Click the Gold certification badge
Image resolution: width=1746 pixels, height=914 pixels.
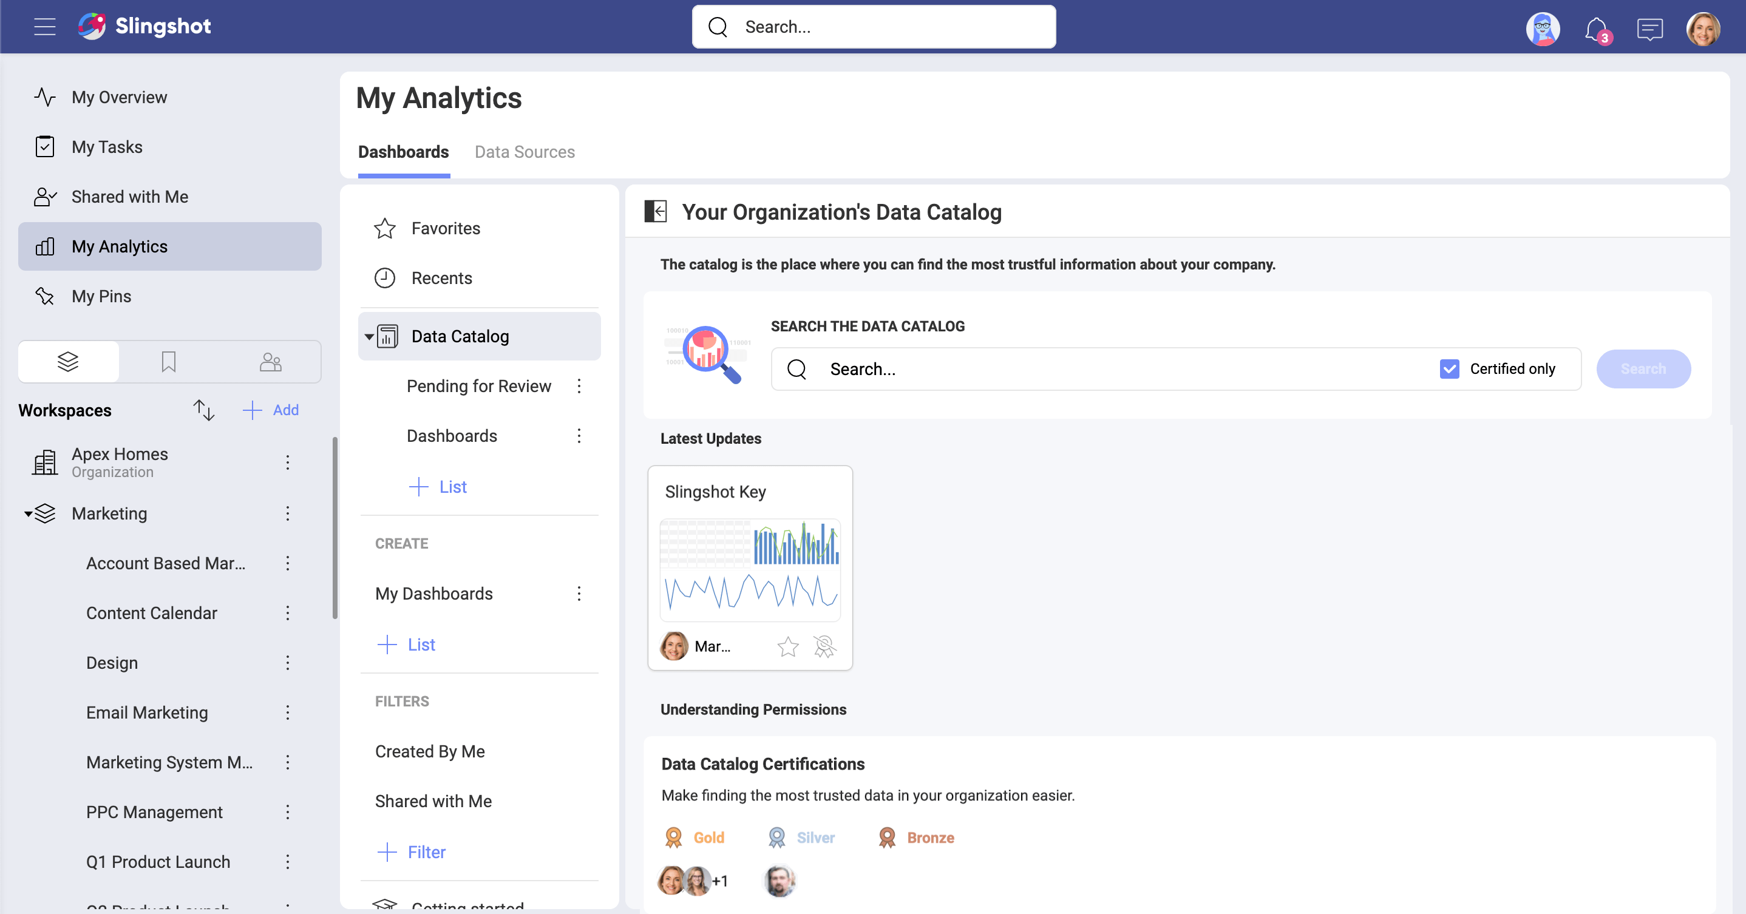(694, 838)
